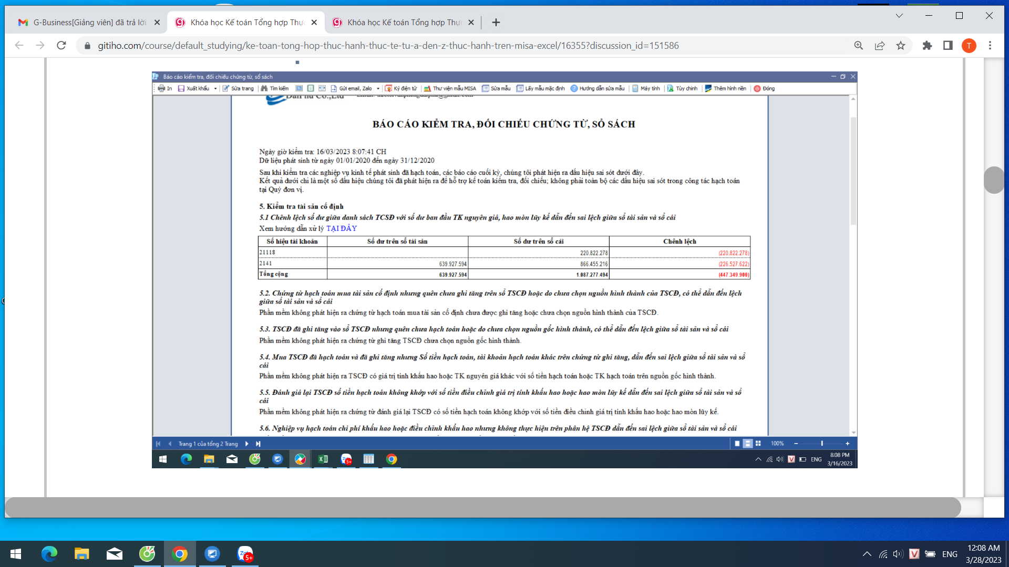Bookmark this page with the star icon

click(901, 46)
